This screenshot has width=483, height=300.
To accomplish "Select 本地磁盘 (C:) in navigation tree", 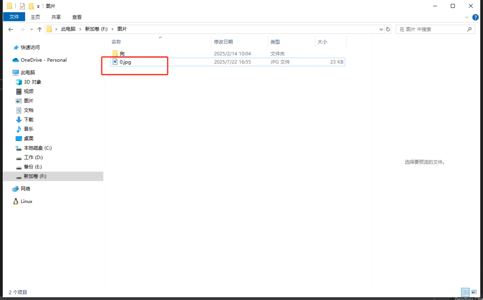I will coord(38,148).
